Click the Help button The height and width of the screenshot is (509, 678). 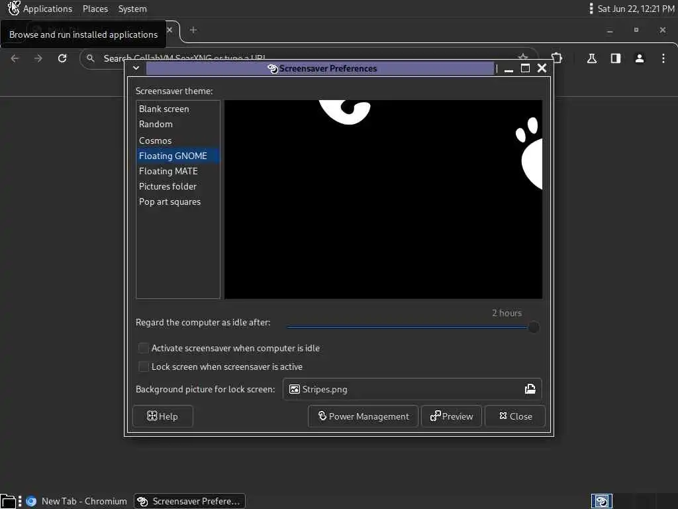tap(163, 416)
